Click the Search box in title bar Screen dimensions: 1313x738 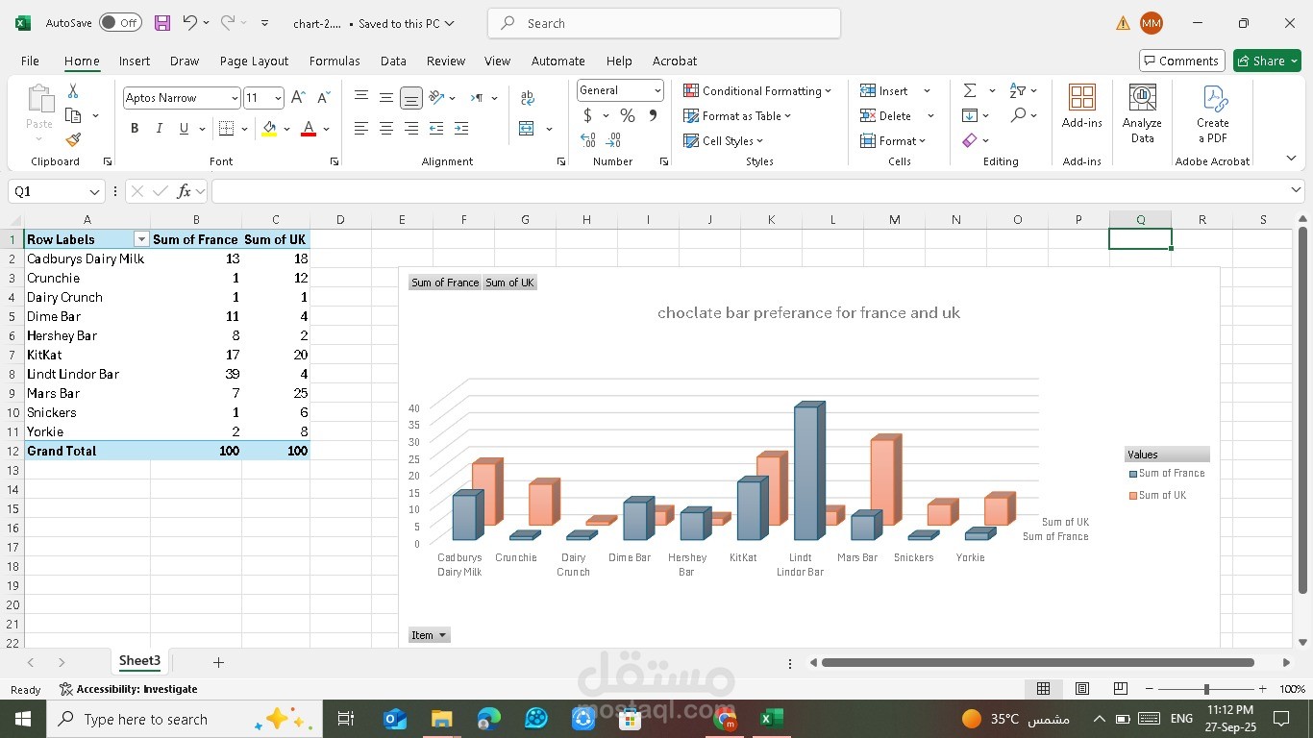tap(664, 23)
